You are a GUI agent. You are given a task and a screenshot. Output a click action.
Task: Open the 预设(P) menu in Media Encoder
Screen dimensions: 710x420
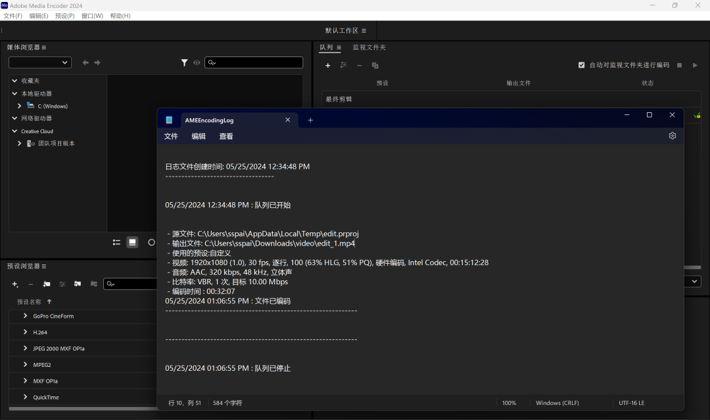[x=64, y=16]
